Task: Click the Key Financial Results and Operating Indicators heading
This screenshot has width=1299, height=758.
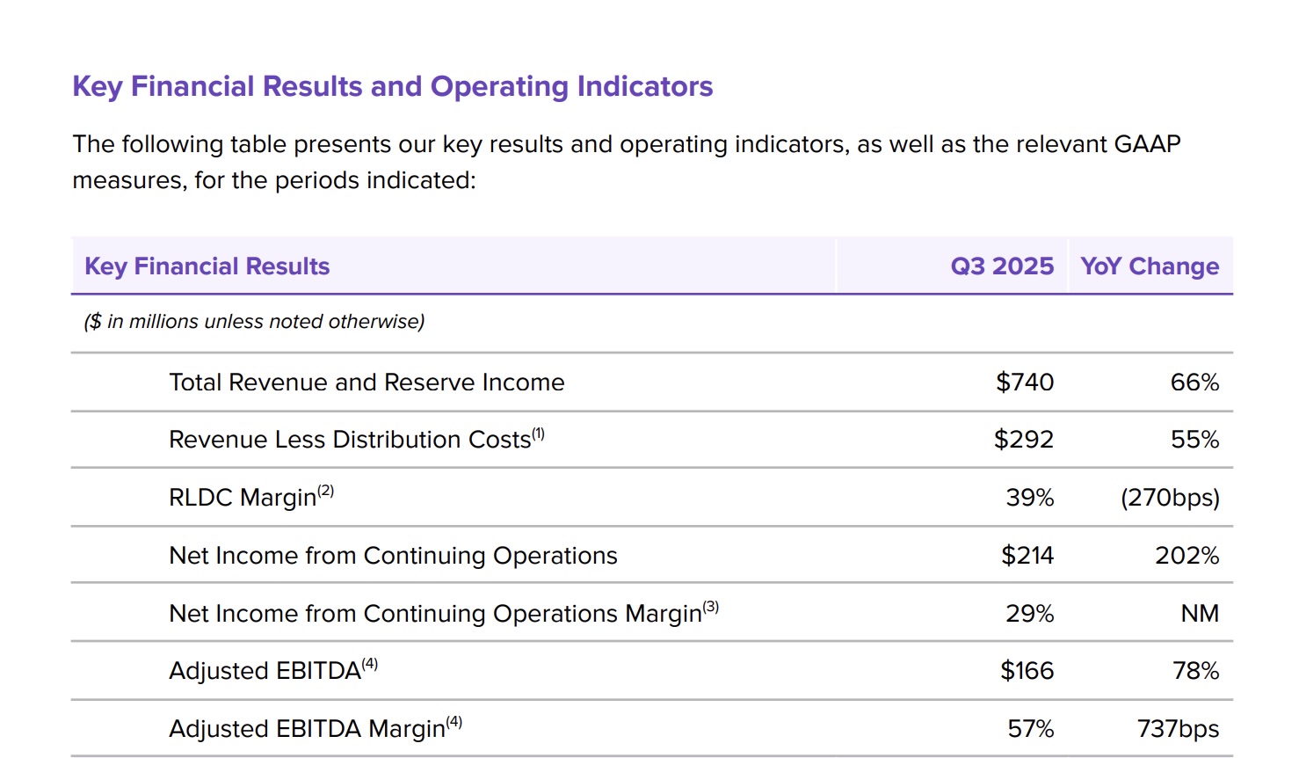Action: [392, 86]
